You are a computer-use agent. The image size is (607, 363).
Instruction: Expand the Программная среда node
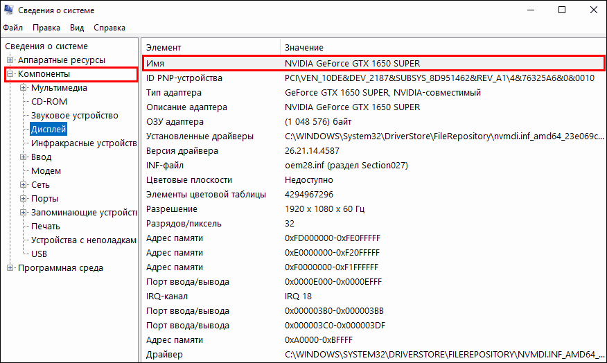[10, 268]
